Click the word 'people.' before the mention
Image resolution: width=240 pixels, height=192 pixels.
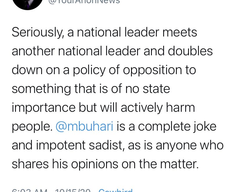(x=32, y=127)
